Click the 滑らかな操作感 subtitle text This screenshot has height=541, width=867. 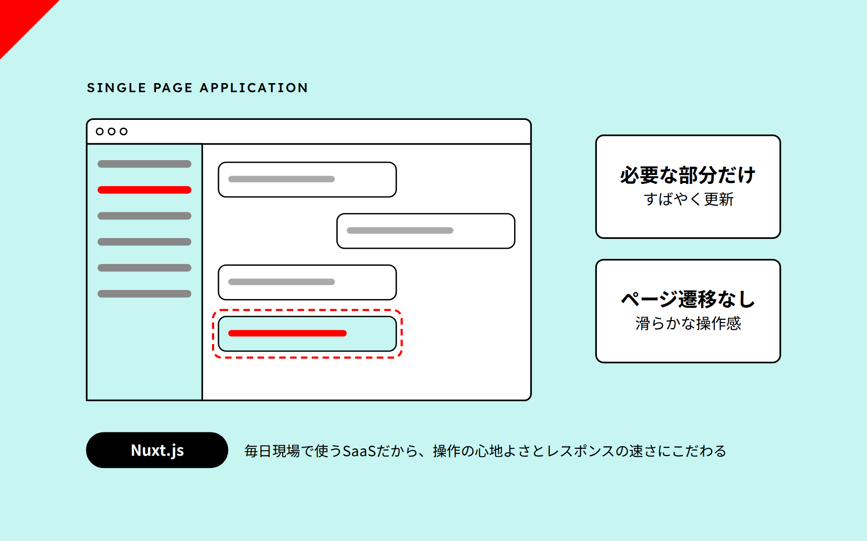[688, 323]
